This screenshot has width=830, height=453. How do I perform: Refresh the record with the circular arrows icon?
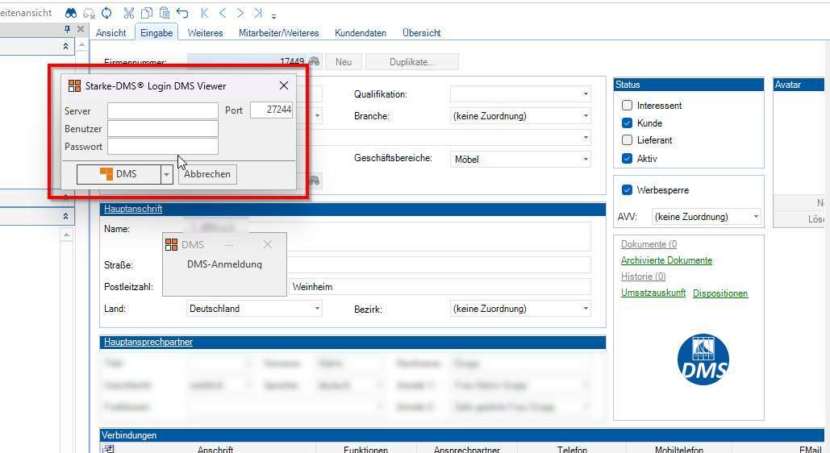pos(106,13)
